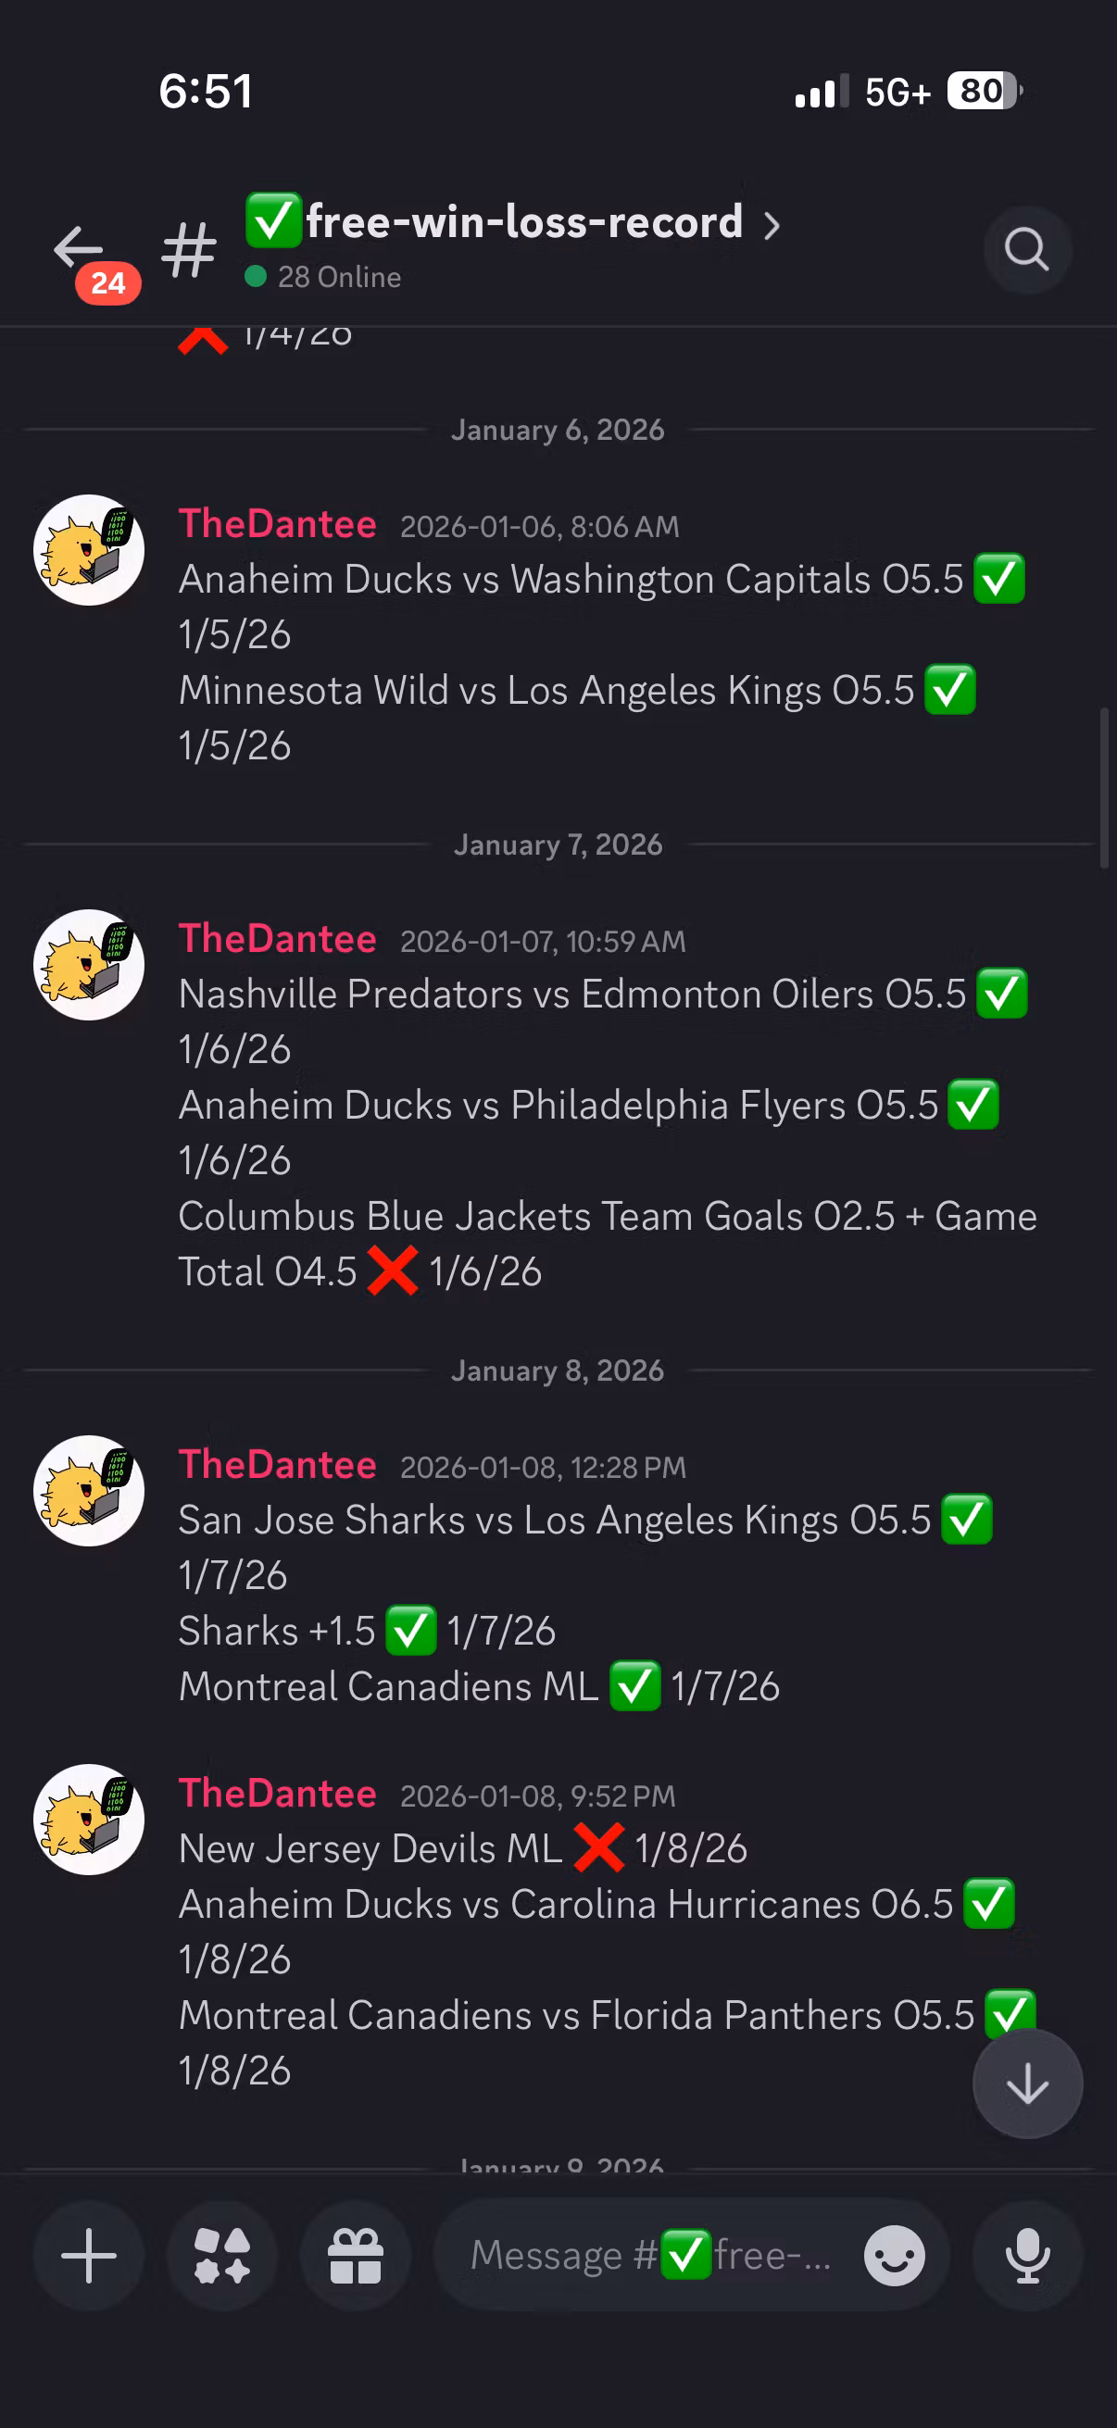The image size is (1117, 2428).
Task: Open the gift icon
Action: (356, 2256)
